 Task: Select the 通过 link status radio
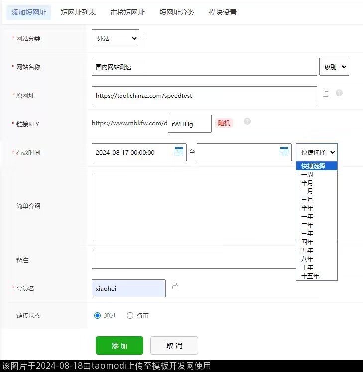tap(98, 315)
